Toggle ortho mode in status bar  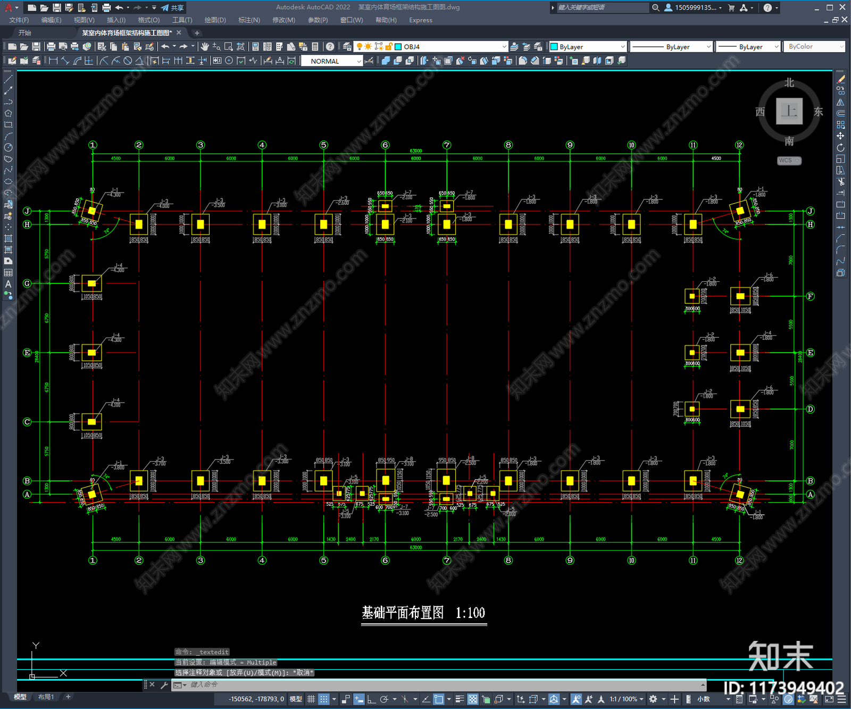pos(371,699)
